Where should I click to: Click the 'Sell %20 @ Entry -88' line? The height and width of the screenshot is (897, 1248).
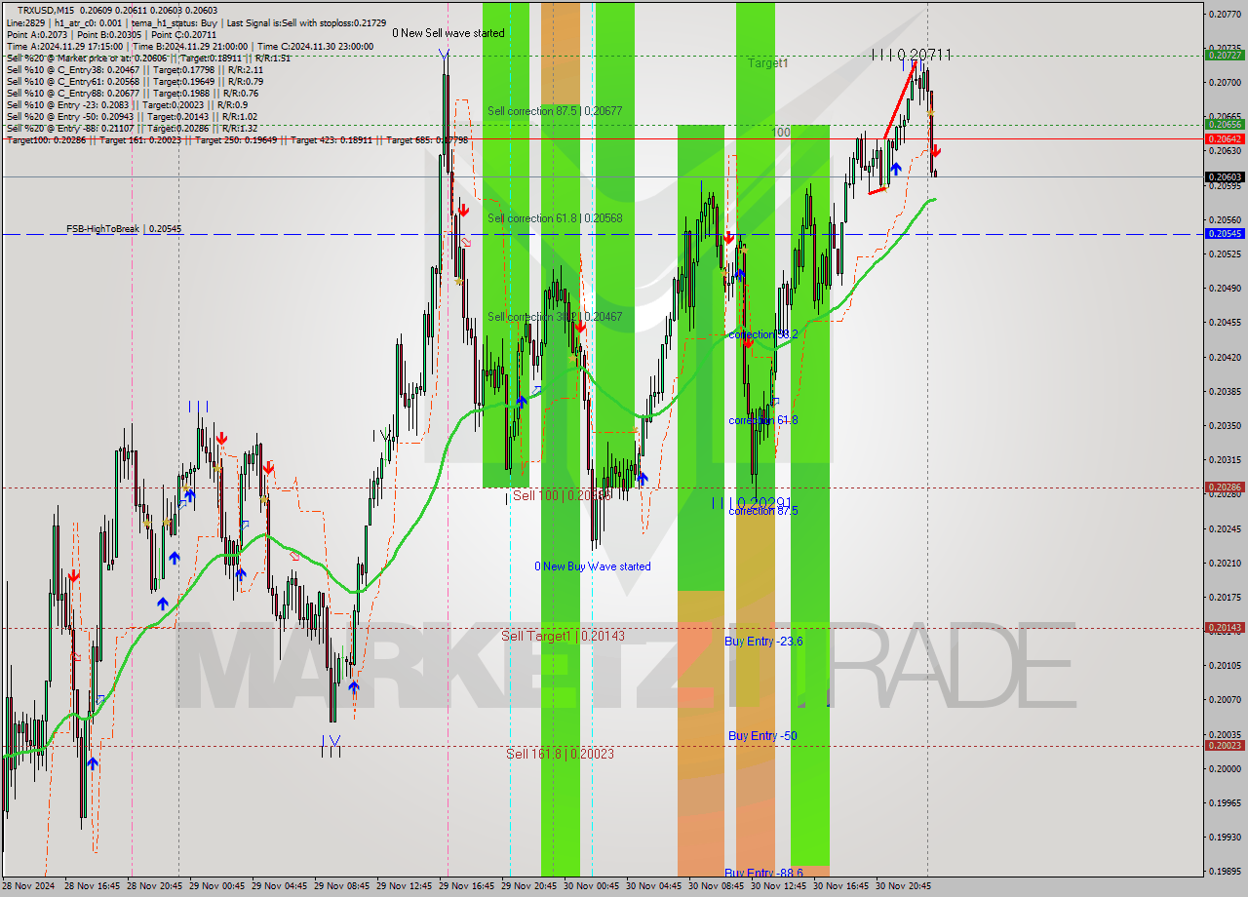click(x=132, y=128)
